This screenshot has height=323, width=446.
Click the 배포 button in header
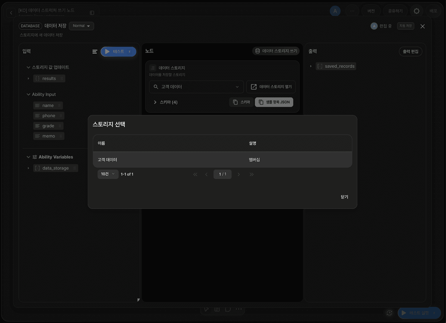pyautogui.click(x=433, y=11)
